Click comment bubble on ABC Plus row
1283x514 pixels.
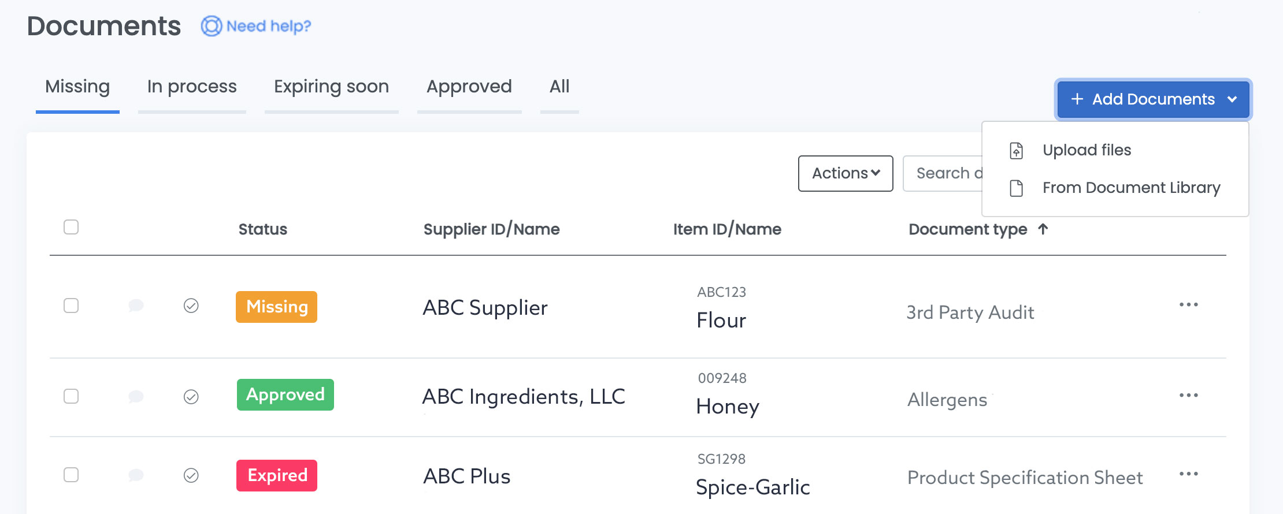coord(136,475)
